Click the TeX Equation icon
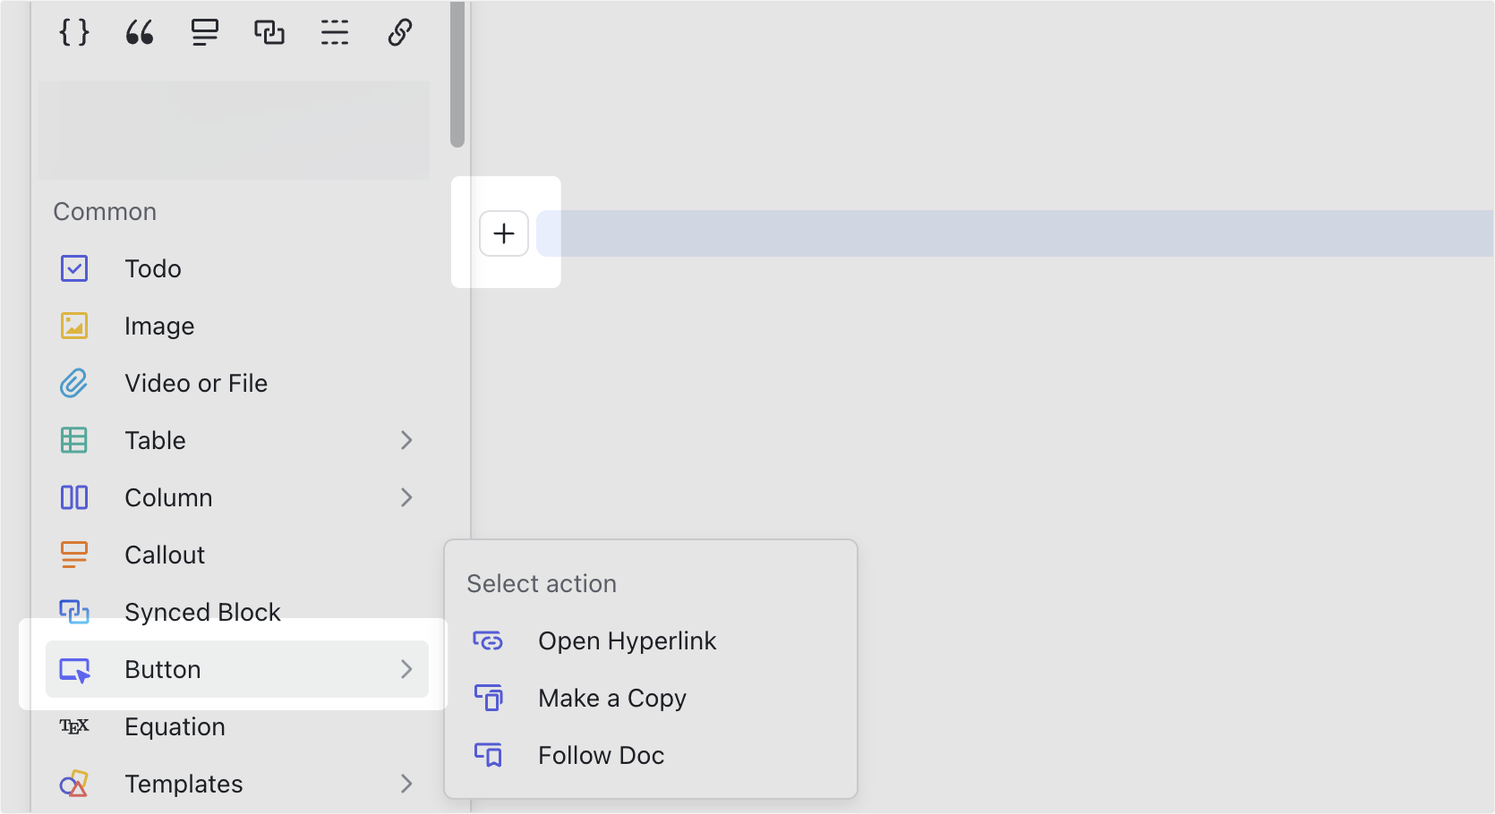 click(74, 726)
